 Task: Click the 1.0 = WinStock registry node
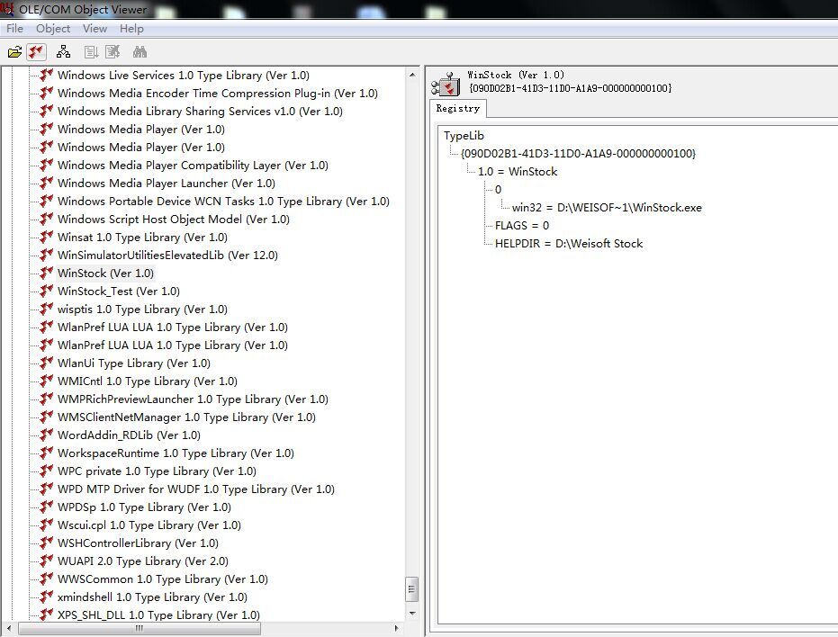(x=518, y=172)
